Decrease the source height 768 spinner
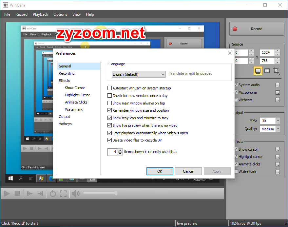288x227 pixels. (x=278, y=62)
